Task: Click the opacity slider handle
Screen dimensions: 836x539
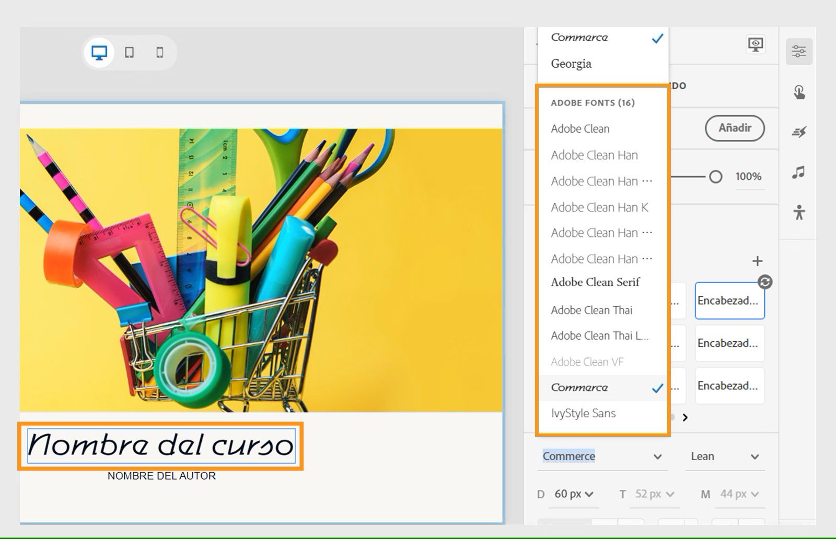Action: pyautogui.click(x=716, y=177)
